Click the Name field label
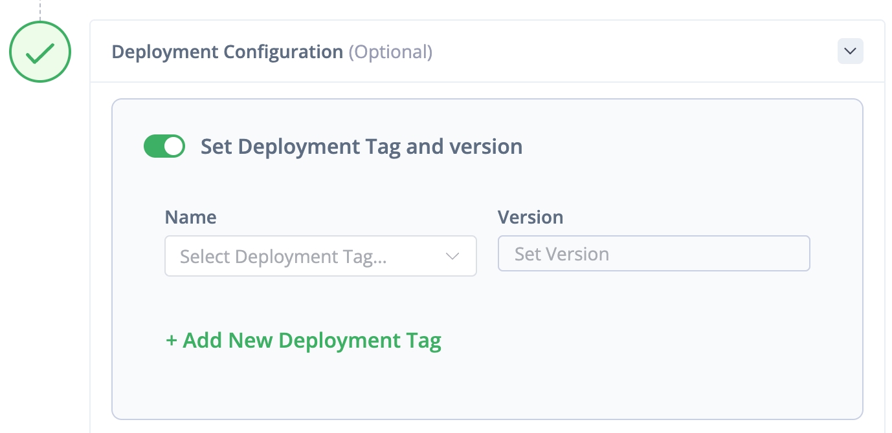The image size is (892, 433). 190,217
